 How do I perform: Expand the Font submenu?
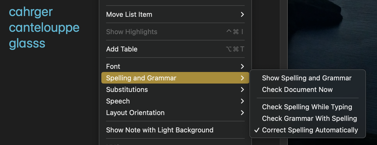tap(113, 66)
